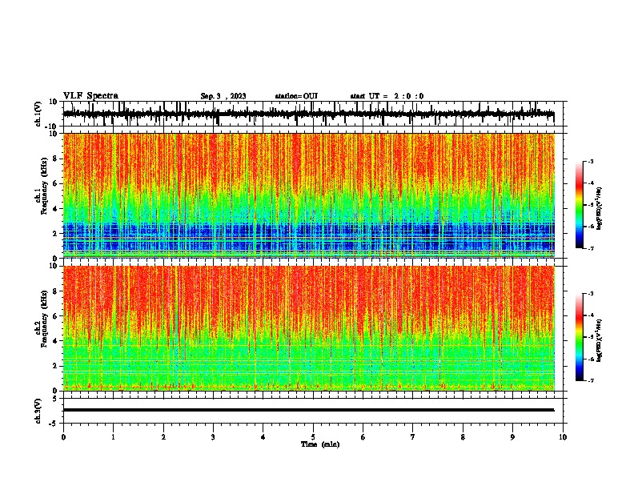Click the "station=OUI" header label
Image resolution: width=634 pixels, height=490 pixels.
pos(296,96)
